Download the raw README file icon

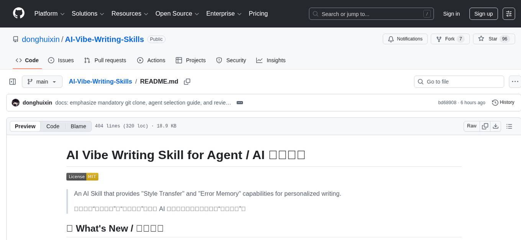click(x=496, y=126)
